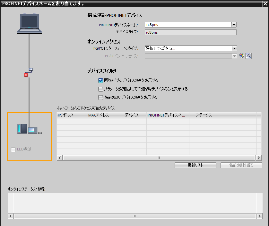Click the laptop PG/PC computer icon
Screen dimensions: 269x226
(x=29, y=23)
